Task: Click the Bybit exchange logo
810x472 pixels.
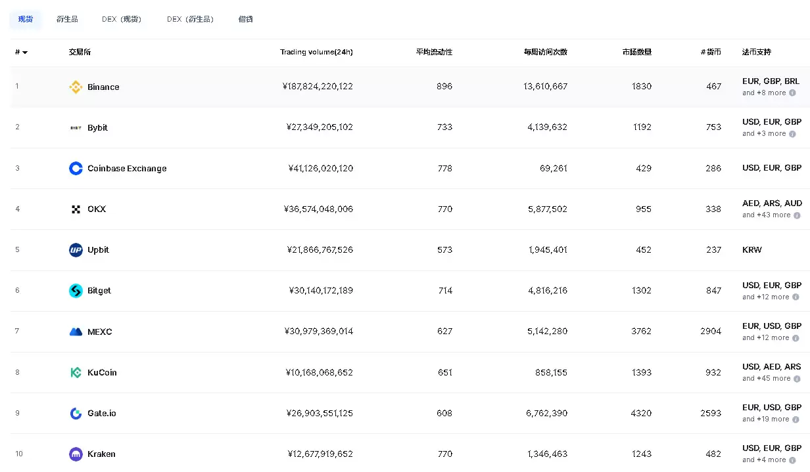Action: point(75,127)
